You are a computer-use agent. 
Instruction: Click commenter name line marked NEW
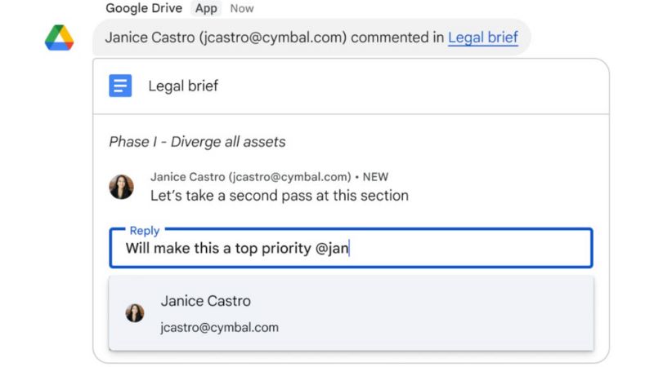270,177
